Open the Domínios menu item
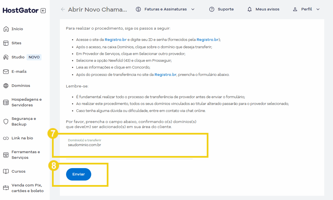The width and height of the screenshot is (333, 200). tap(21, 86)
